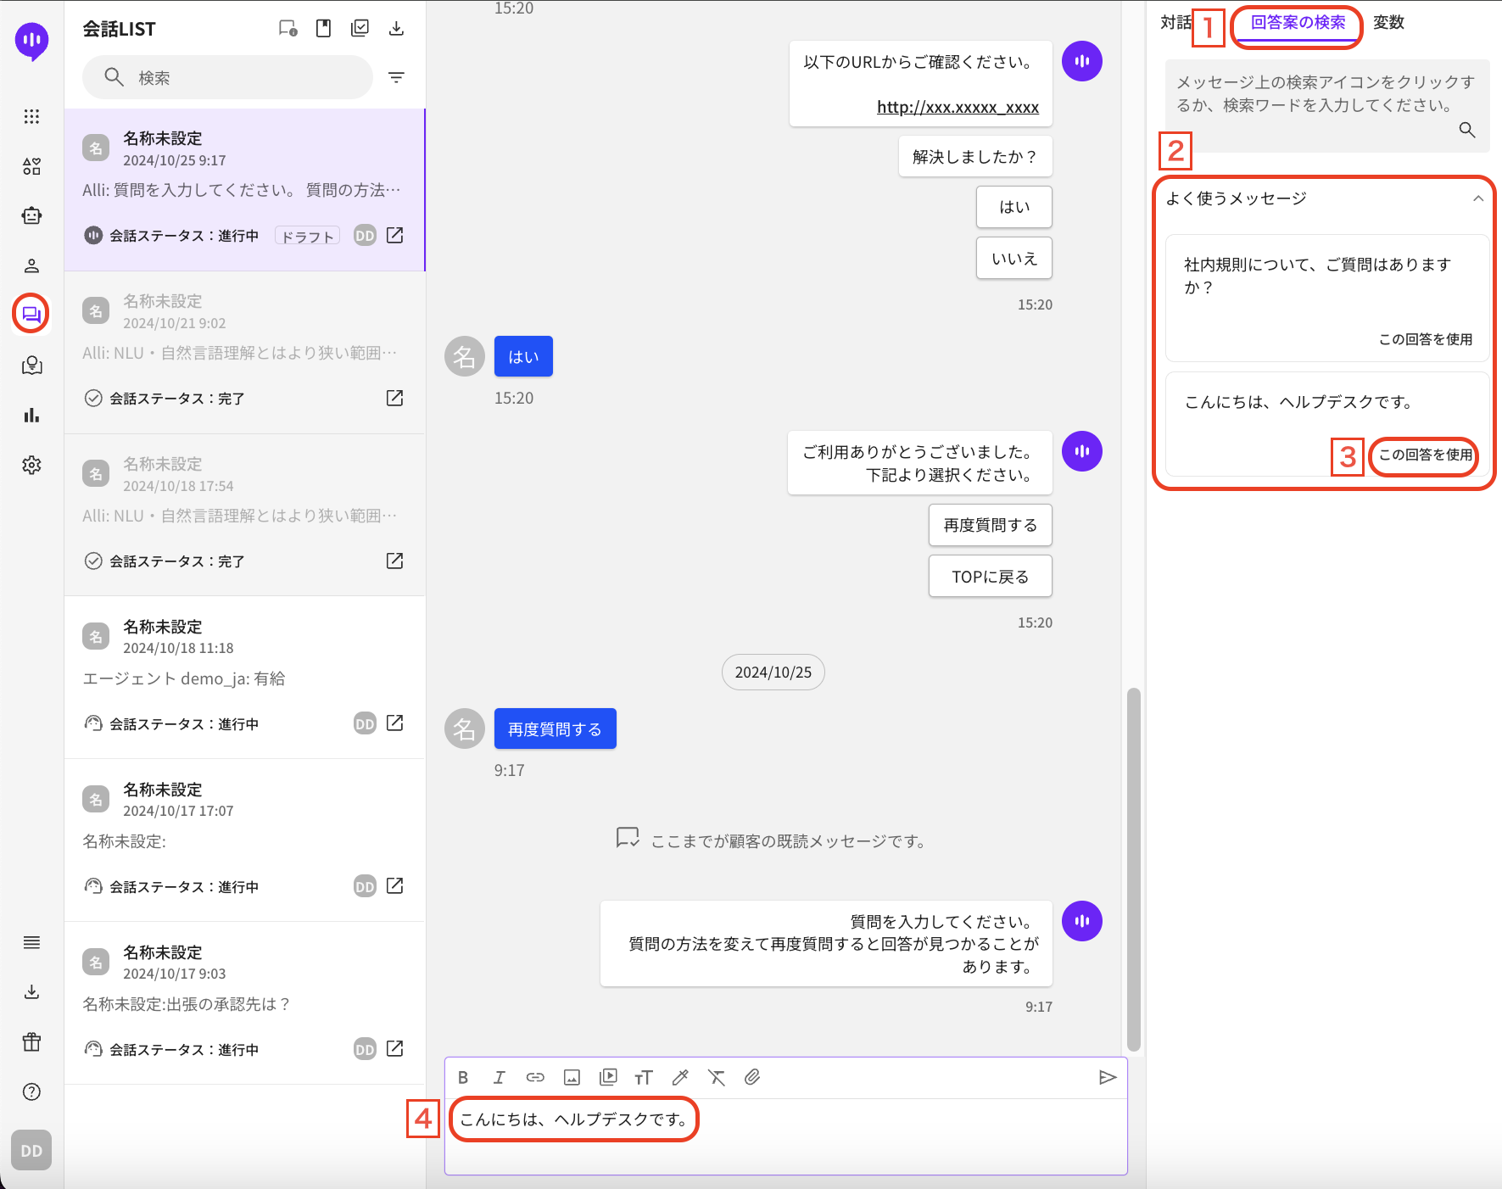Open the conversations icon in left sidebar
This screenshot has height=1189, width=1502.
click(31, 315)
